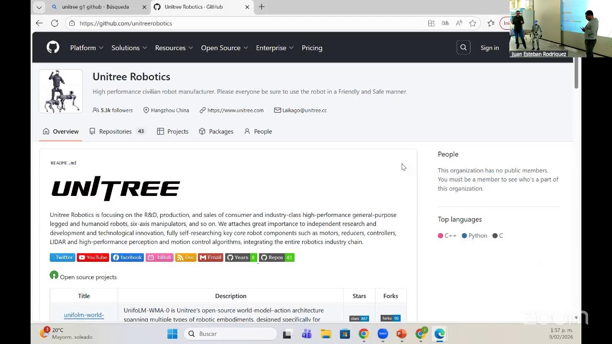Screen dimensions: 612x344
Task: Open the facebook badge in README
Action: pyautogui.click(x=127, y=258)
